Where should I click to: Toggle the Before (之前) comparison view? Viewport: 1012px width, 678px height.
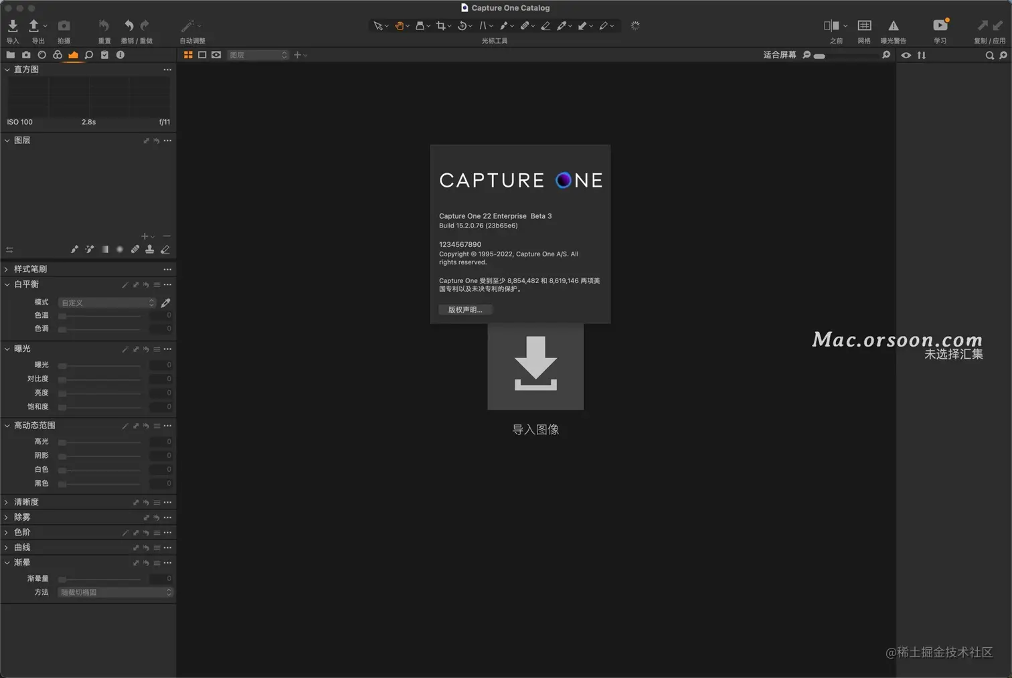(831, 26)
